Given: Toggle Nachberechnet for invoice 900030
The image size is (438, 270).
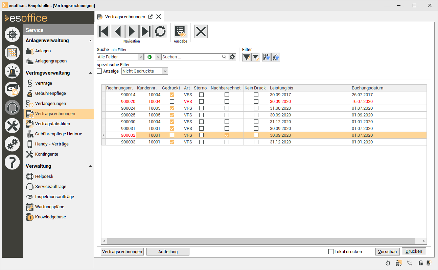Looking at the screenshot, I should [x=227, y=122].
